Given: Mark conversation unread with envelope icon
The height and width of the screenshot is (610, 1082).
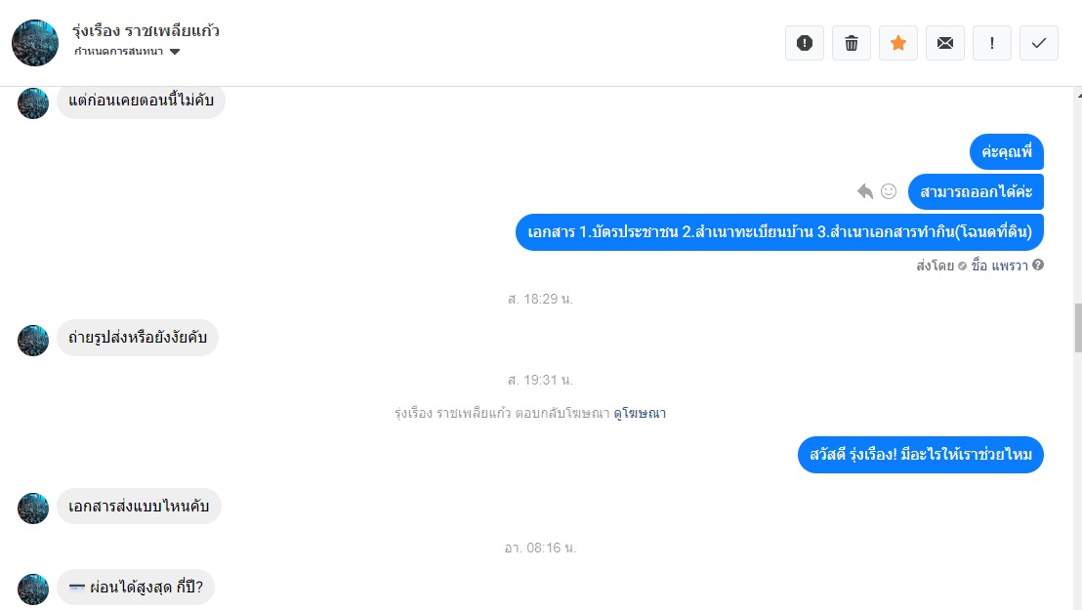Looking at the screenshot, I should point(945,43).
